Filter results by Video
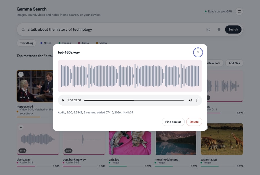260x175 pixels. 101,43
